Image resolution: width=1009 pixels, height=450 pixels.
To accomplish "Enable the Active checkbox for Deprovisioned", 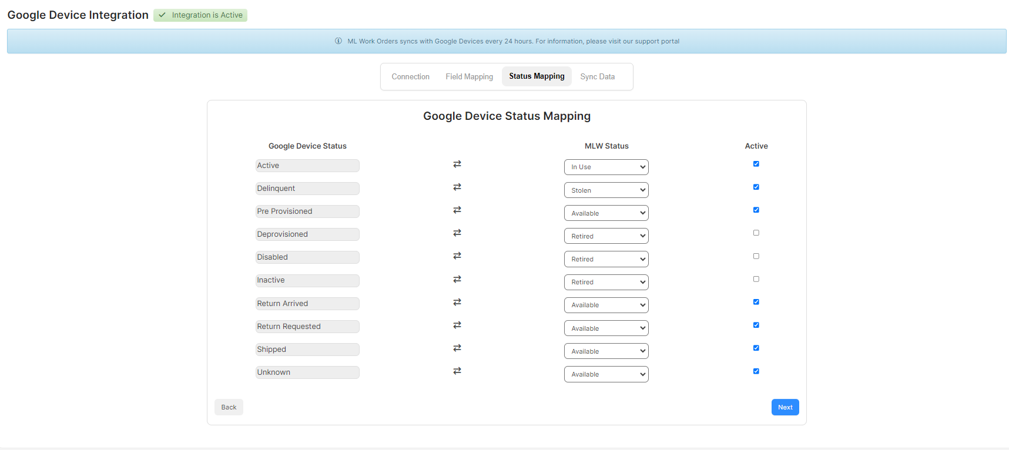I will (756, 233).
